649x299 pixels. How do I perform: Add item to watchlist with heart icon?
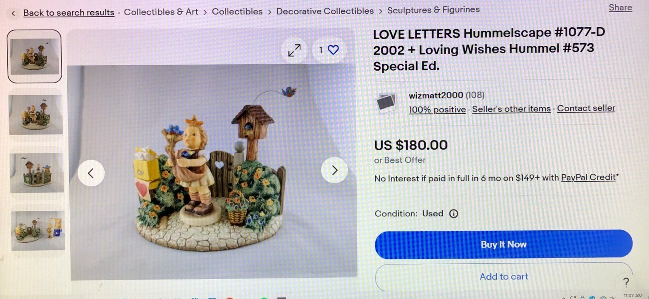pyautogui.click(x=329, y=50)
